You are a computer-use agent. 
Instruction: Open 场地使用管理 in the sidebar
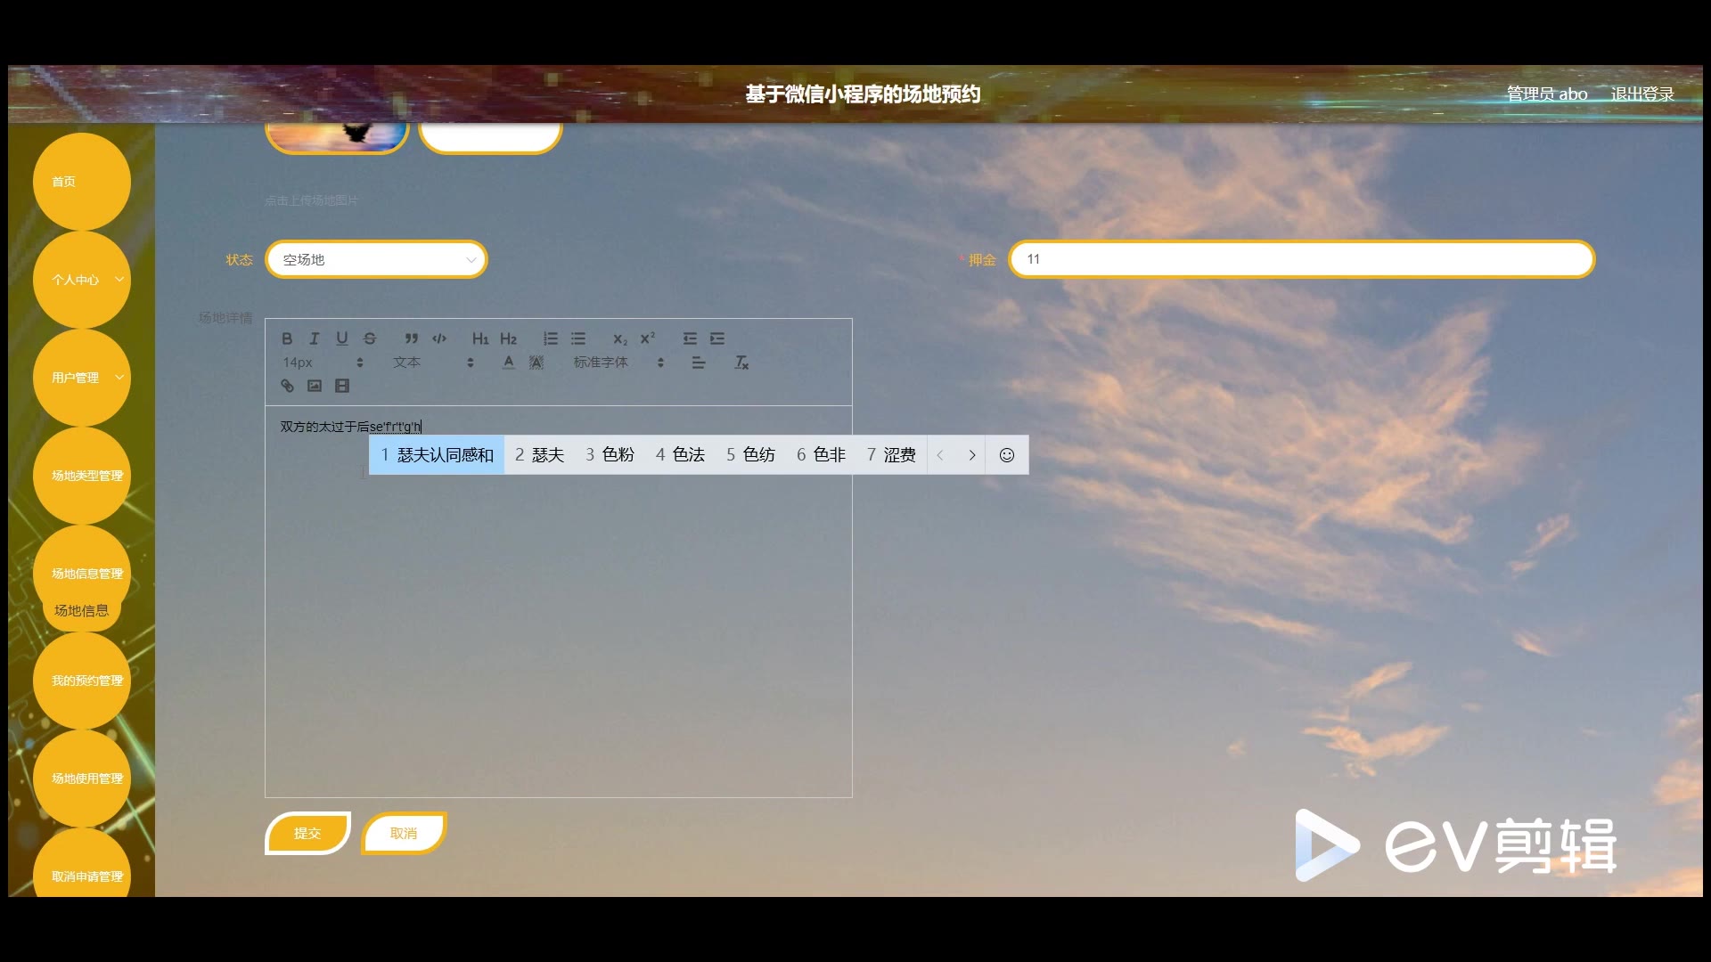82,779
